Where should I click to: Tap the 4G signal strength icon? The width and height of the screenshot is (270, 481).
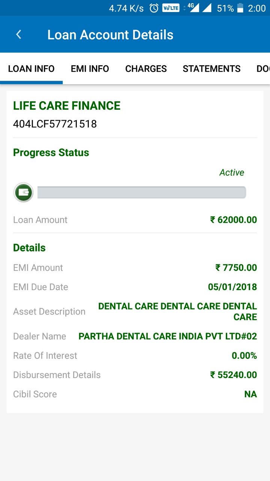[193, 8]
